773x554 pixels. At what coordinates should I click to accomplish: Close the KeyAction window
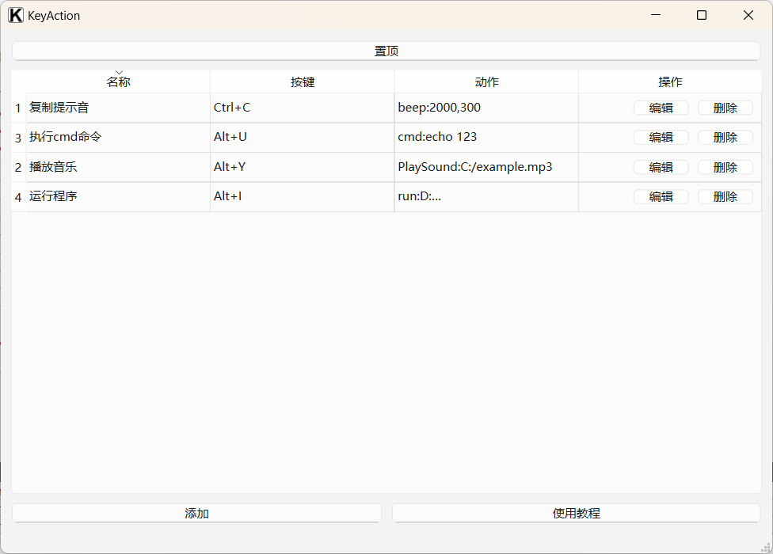coord(748,15)
